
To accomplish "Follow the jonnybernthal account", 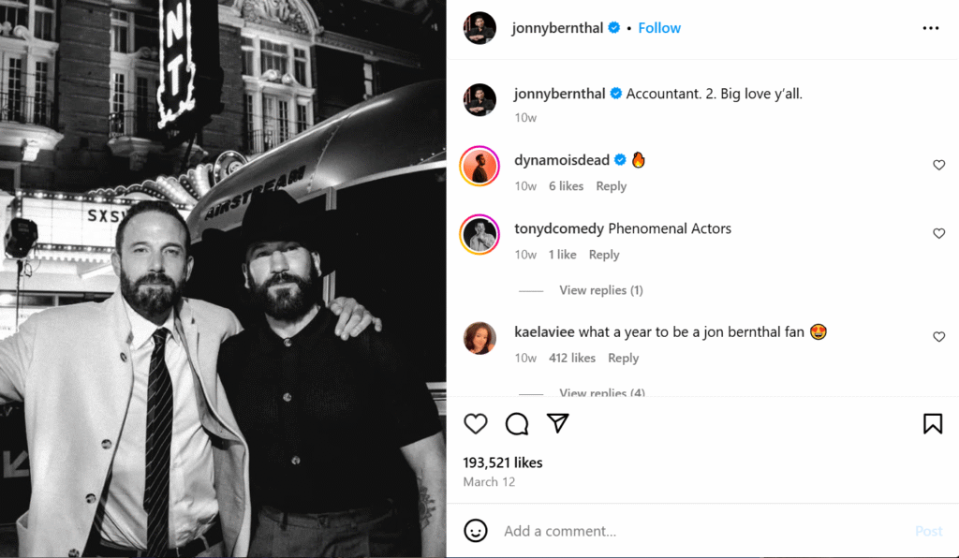I will (x=659, y=28).
